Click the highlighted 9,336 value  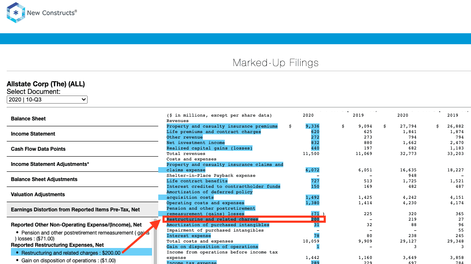coord(312,126)
